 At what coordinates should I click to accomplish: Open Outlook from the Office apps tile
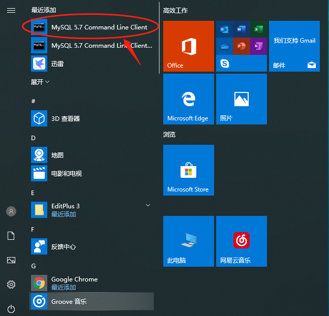click(224, 29)
